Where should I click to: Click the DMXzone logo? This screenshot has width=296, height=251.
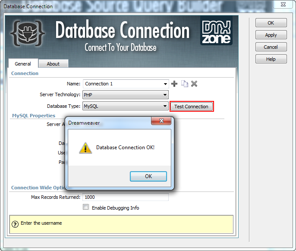[x=216, y=31]
